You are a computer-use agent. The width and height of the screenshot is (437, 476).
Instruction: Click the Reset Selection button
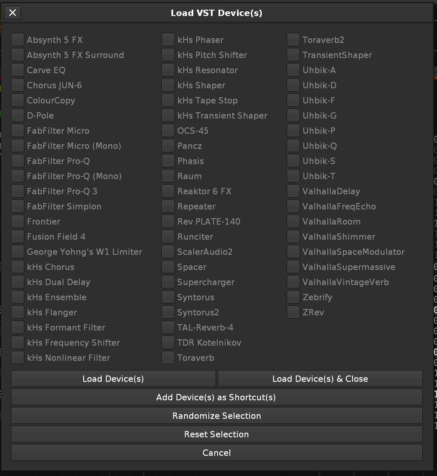[x=216, y=434]
